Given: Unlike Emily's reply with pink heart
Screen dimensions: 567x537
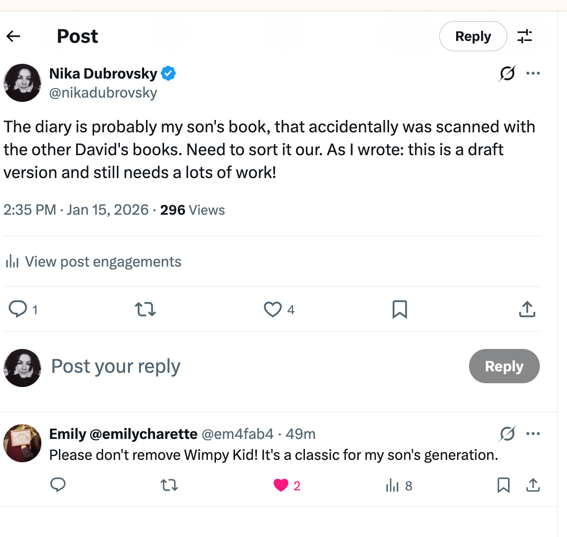Looking at the screenshot, I should click(x=281, y=485).
